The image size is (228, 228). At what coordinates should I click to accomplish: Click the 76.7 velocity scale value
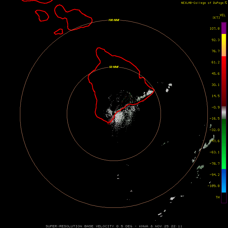(216, 51)
